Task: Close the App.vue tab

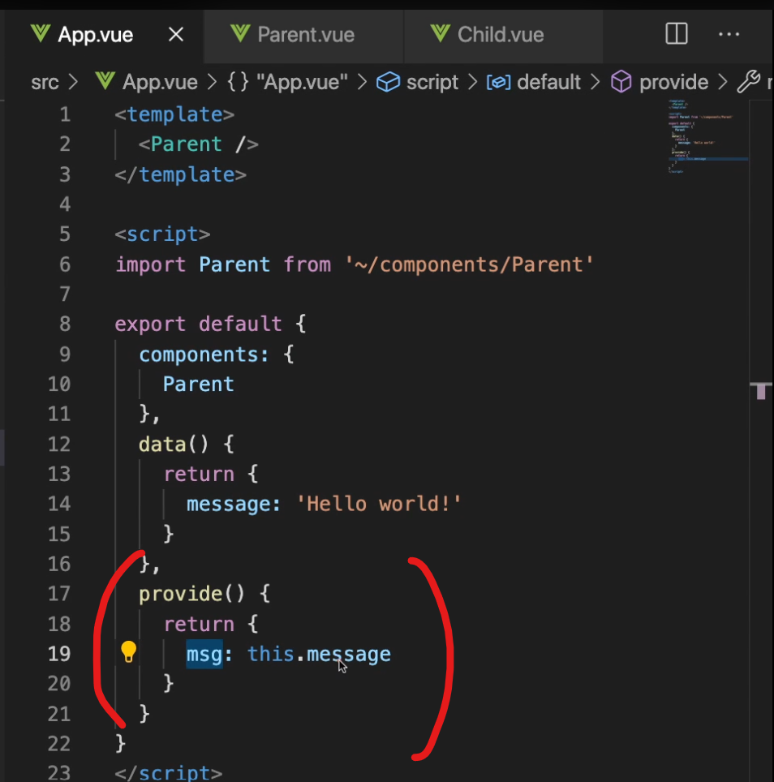Action: 176,35
